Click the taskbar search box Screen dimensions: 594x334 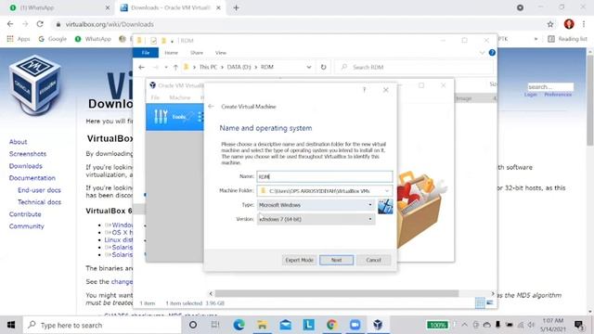102,325
